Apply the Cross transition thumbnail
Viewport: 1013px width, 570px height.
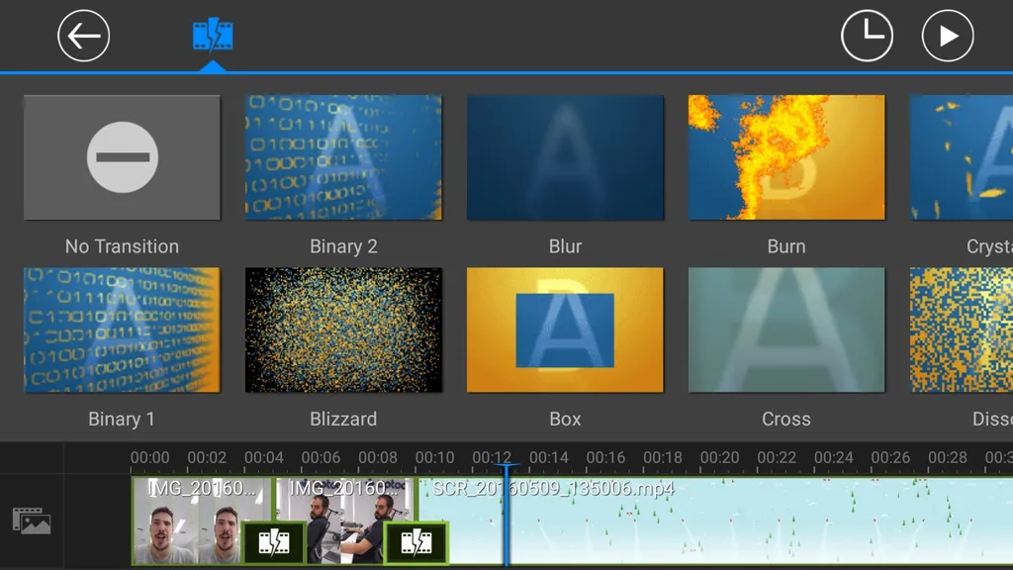(x=786, y=330)
